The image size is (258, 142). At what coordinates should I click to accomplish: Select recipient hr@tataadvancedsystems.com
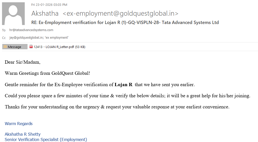pos(31,30)
